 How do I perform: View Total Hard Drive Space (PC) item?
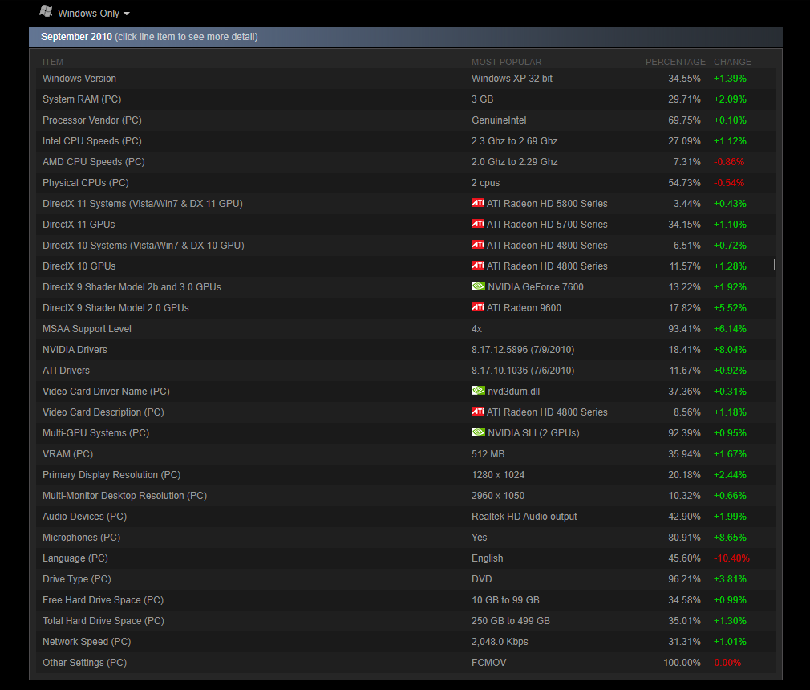click(x=406, y=621)
